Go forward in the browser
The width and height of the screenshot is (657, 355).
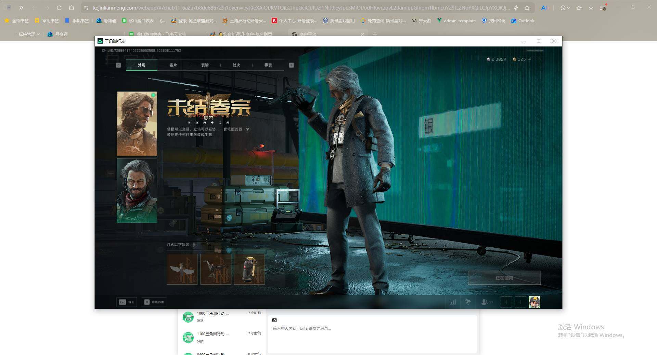point(47,8)
